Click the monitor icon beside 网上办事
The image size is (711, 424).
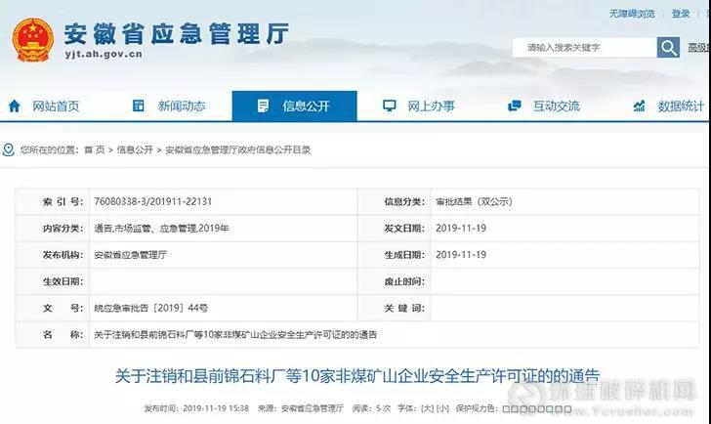click(390, 106)
